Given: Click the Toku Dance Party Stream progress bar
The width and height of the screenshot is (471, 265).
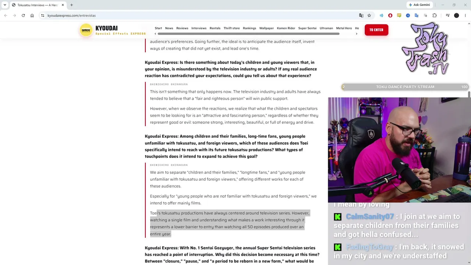Looking at the screenshot, I should (x=405, y=87).
